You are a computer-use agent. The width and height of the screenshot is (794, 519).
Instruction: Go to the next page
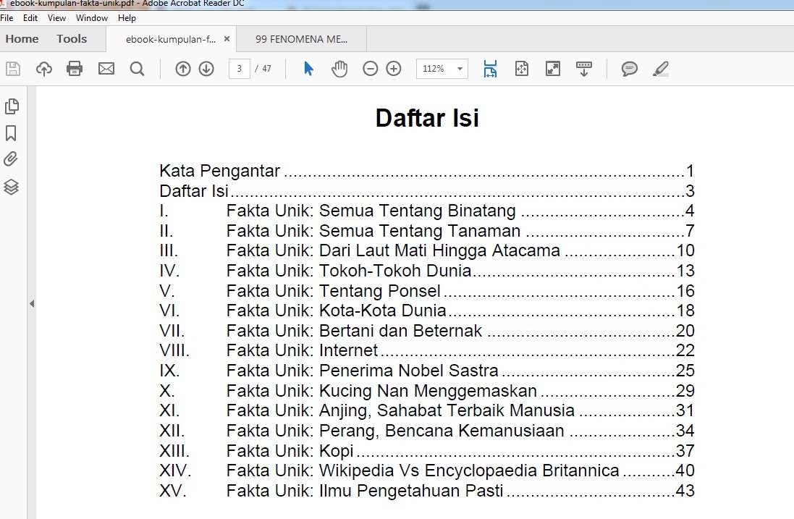click(206, 68)
